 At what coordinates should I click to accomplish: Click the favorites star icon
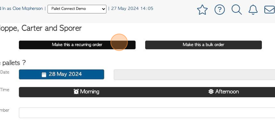point(202,10)
